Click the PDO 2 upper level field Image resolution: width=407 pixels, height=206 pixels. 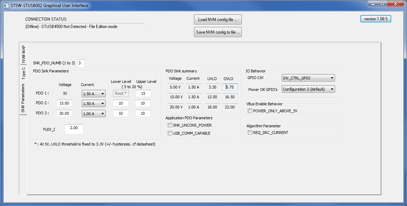point(143,103)
